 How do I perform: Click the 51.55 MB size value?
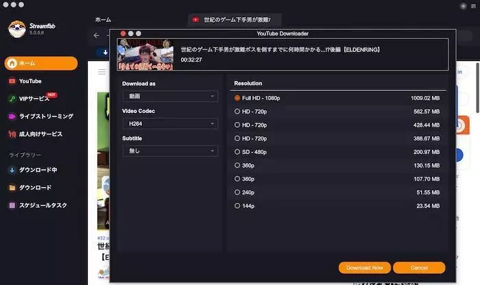tap(428, 193)
